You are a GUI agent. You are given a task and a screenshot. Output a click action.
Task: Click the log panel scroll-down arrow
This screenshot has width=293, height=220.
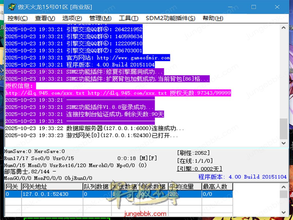pyautogui.click(x=284, y=143)
